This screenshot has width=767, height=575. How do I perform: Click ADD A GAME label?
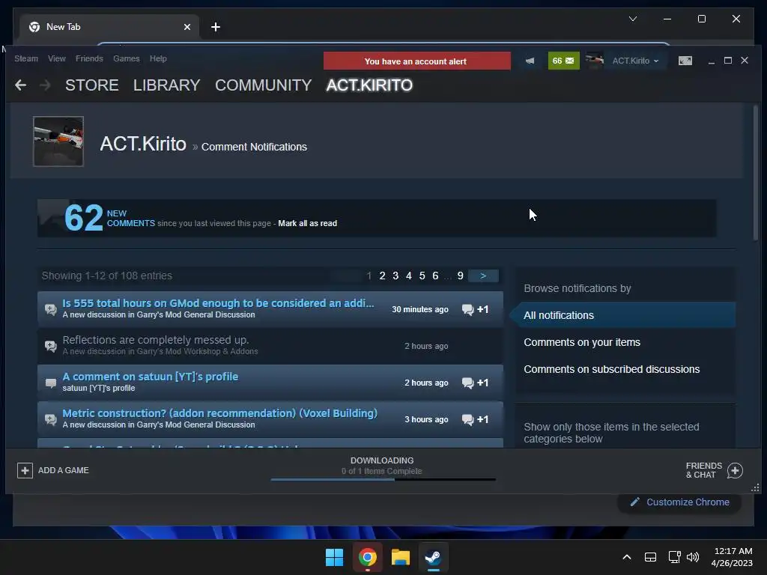[64, 470]
